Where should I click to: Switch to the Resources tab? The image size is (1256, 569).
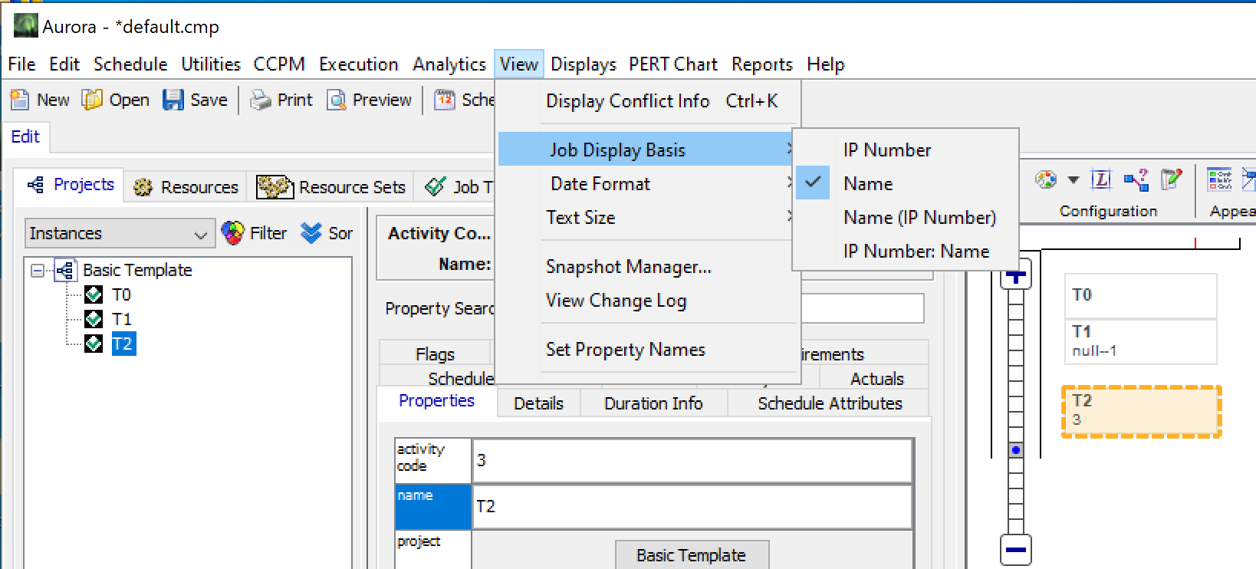186,187
